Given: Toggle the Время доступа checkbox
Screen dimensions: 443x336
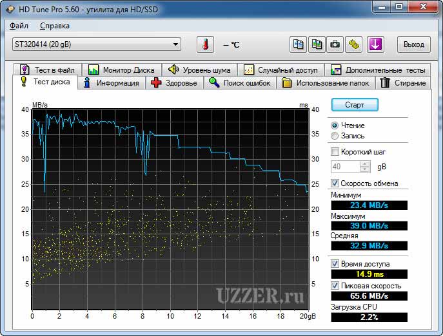Looking at the screenshot, I should [x=335, y=264].
